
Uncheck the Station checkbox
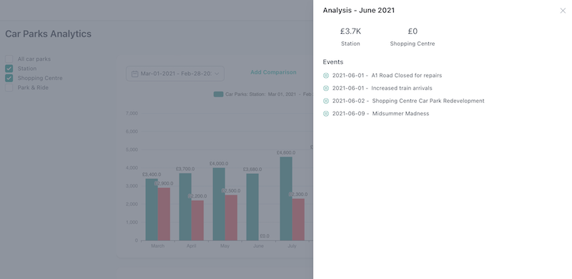[9, 68]
